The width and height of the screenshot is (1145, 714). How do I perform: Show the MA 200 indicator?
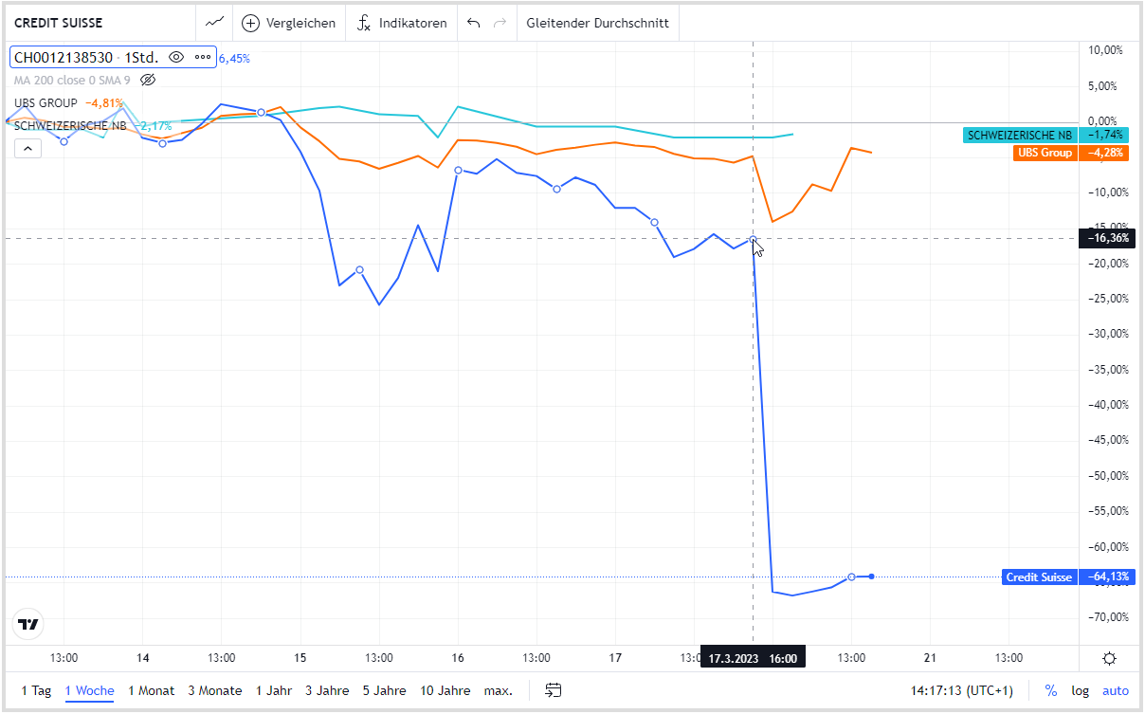[147, 80]
